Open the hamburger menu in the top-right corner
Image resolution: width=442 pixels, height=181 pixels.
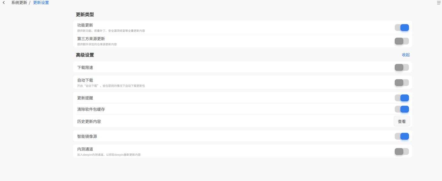click(x=439, y=3)
